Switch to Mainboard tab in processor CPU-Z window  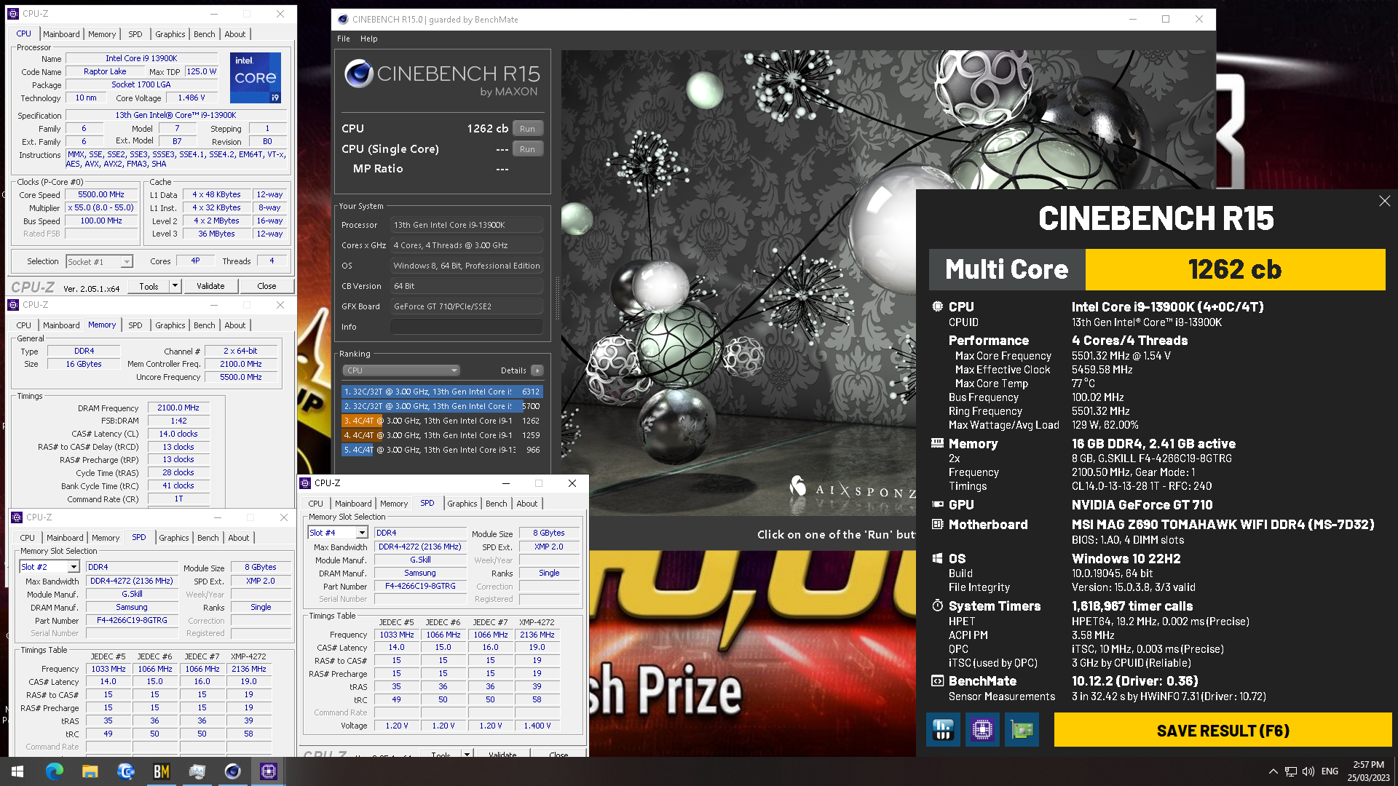[61, 34]
